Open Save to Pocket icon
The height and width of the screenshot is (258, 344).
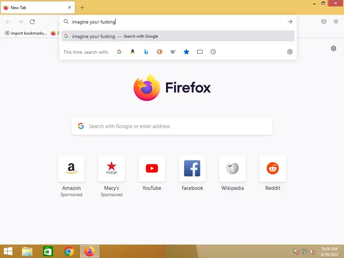(324, 21)
